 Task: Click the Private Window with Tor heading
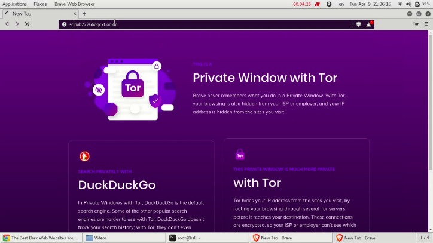point(265,78)
